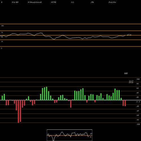Screen dimensions: 141x141
Task: Click the 70 level label on RSI axis
Action: [x=2, y=32]
